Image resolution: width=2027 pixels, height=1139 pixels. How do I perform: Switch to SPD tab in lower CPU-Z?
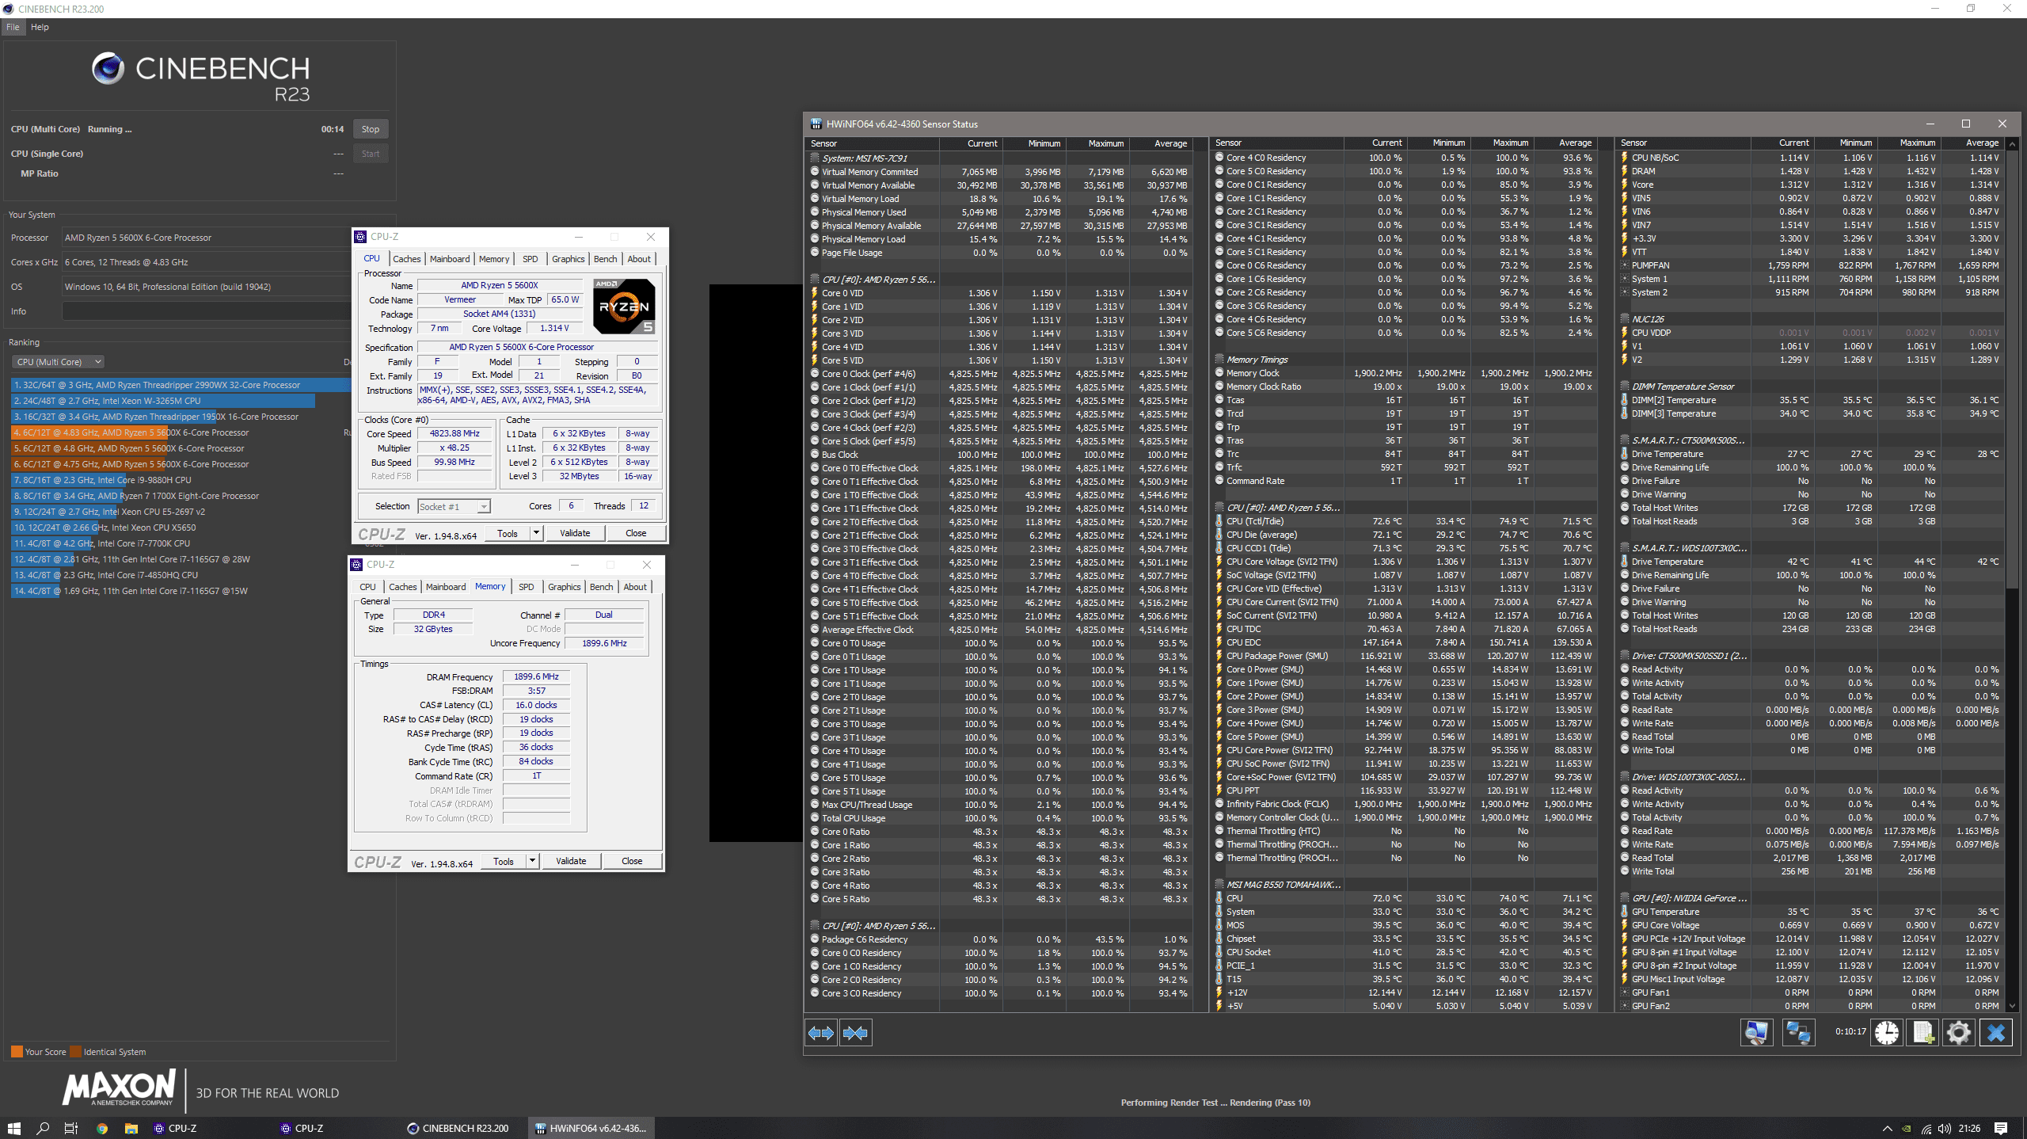point(526,587)
